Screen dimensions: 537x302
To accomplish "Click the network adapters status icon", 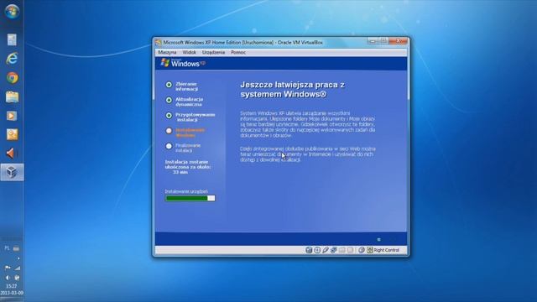I will click(x=334, y=250).
